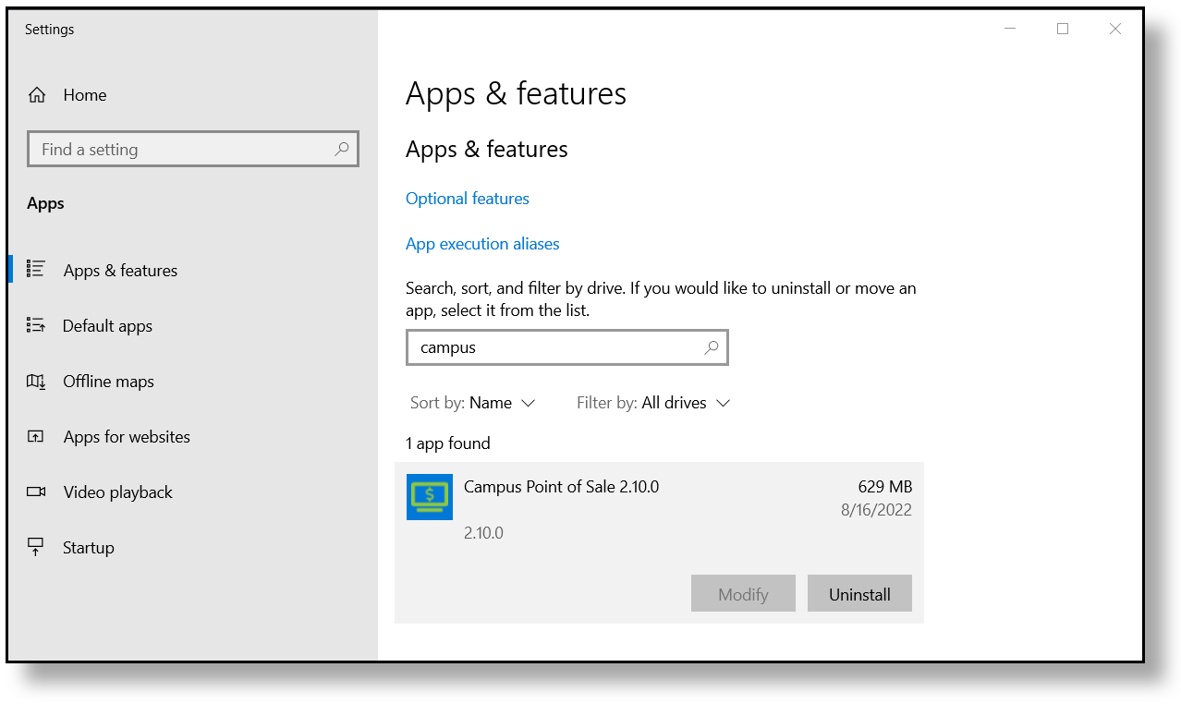1181x704 pixels.
Task: Click the Home house icon
Action: pyautogui.click(x=37, y=95)
